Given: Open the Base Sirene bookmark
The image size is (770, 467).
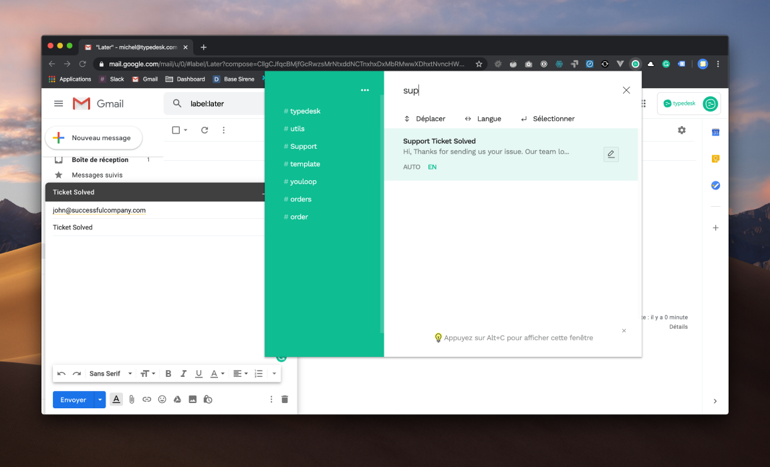Looking at the screenshot, I should point(234,79).
